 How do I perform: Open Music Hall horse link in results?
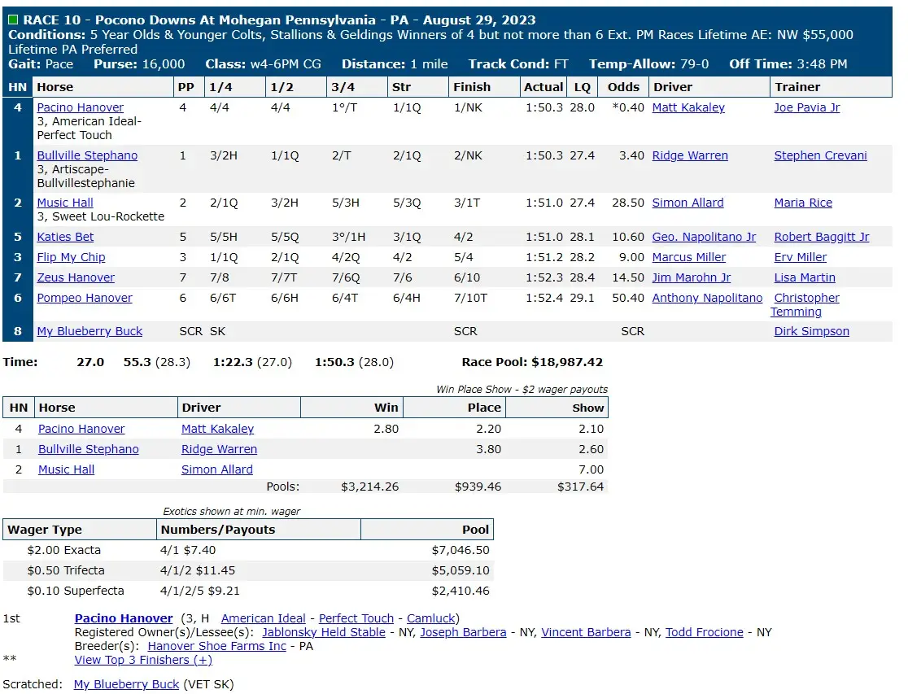pos(65,203)
